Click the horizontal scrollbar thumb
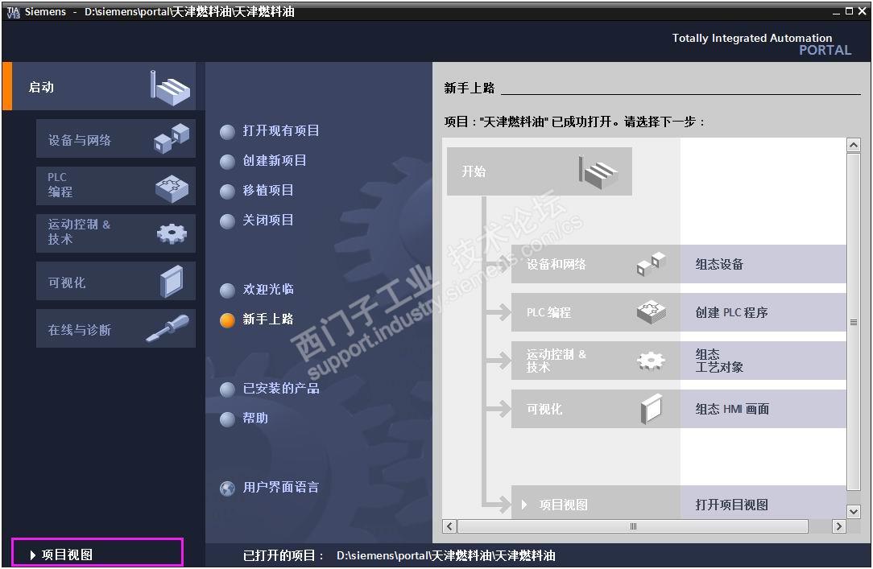 tap(633, 526)
